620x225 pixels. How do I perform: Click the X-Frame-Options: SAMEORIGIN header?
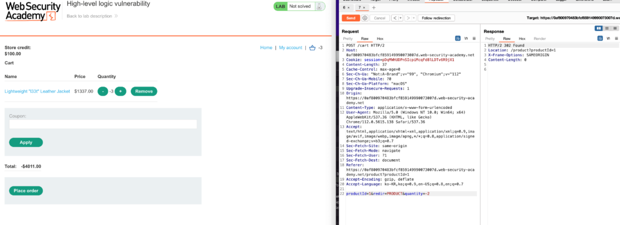click(519, 55)
